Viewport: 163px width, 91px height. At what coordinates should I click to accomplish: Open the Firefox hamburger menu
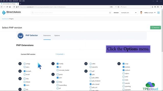pyautogui.click(x=161, y=7)
